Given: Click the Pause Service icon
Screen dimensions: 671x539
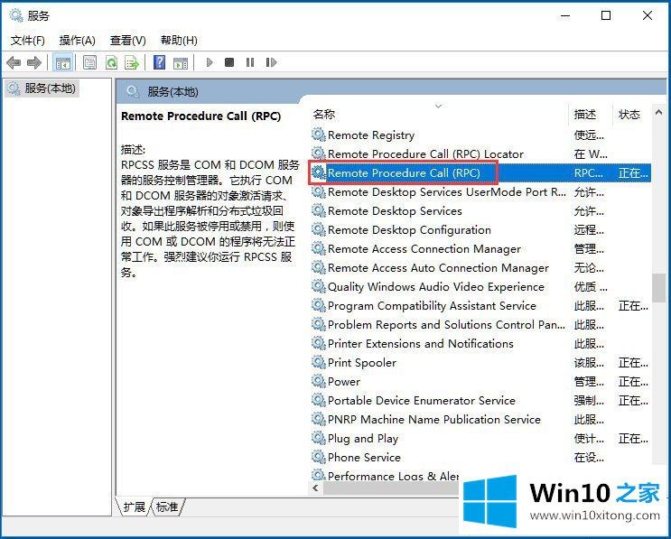Looking at the screenshot, I should pyautogui.click(x=249, y=62).
